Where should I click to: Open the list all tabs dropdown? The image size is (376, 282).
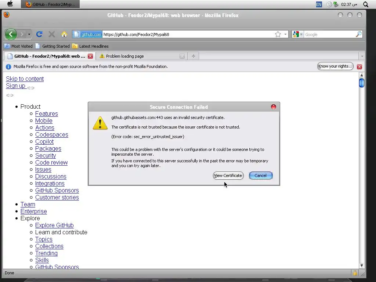click(x=362, y=56)
